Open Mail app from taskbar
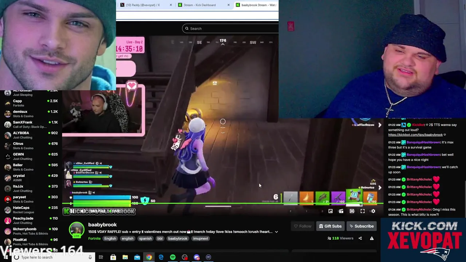The width and height of the screenshot is (466, 262). pyautogui.click(x=137, y=257)
